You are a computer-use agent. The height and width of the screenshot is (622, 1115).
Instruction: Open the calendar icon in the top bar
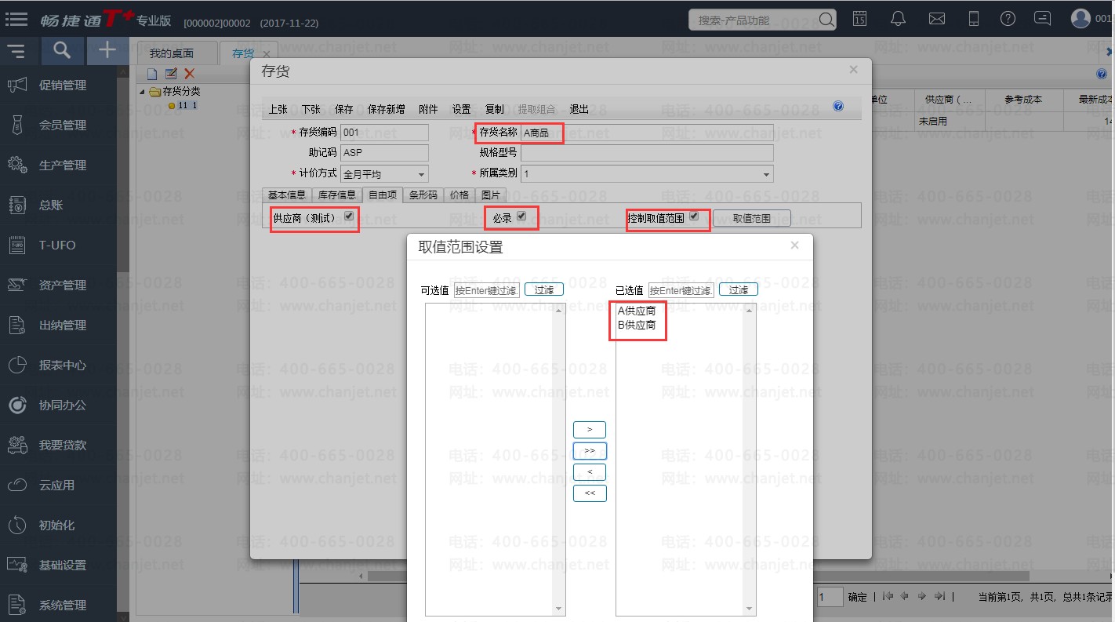pos(860,19)
